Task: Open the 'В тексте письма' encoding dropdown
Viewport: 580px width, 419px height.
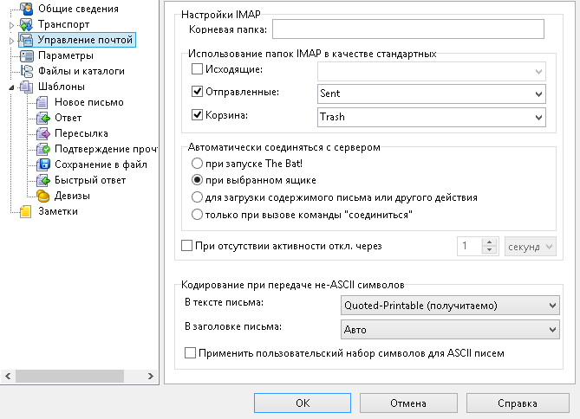Action: (x=450, y=306)
